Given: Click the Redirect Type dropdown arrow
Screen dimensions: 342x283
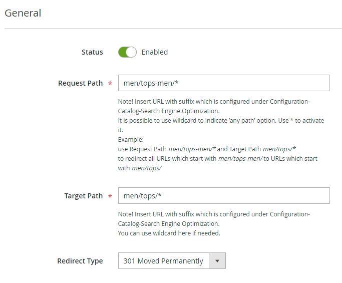Looking at the screenshot, I should (x=217, y=261).
